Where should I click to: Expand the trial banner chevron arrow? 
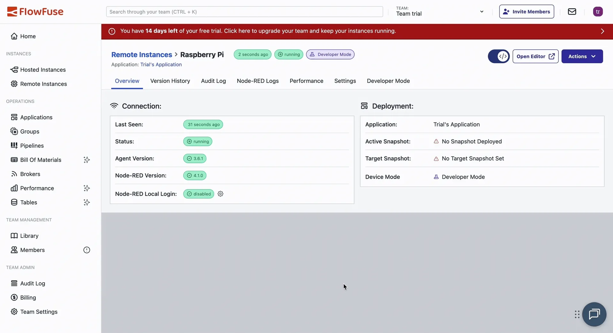603,31
